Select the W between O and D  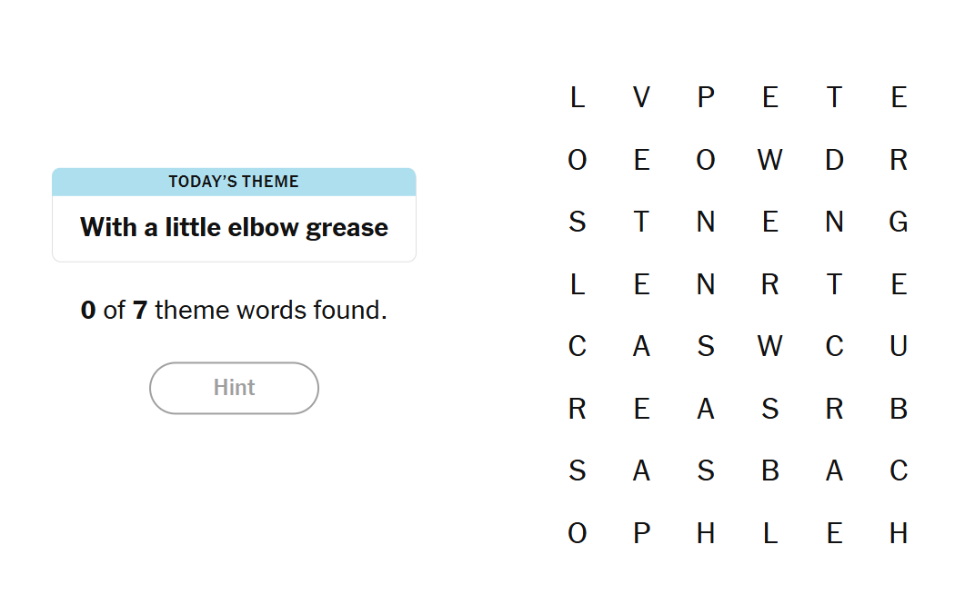[x=769, y=160]
